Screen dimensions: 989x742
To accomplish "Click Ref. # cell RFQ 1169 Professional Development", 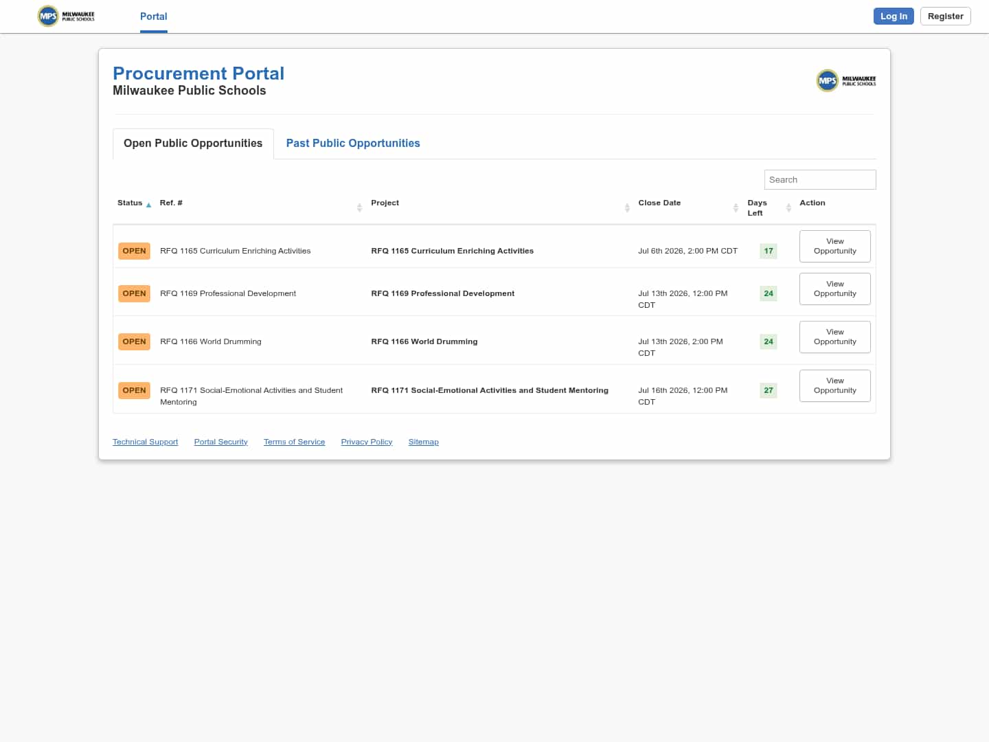I will 228,293.
